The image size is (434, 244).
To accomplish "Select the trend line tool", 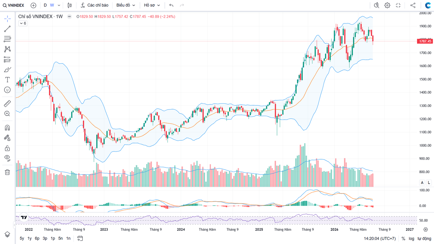I will tap(7, 29).
